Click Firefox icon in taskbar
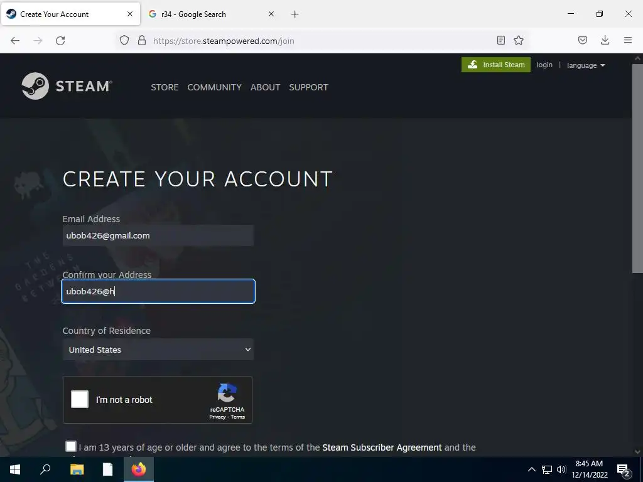643x482 pixels. click(x=139, y=469)
